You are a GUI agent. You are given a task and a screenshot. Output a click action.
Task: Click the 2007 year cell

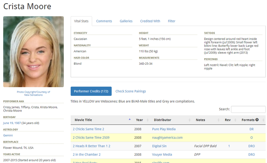coord(138,146)
